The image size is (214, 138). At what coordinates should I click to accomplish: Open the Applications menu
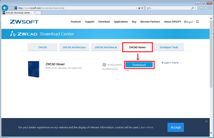[121, 22]
